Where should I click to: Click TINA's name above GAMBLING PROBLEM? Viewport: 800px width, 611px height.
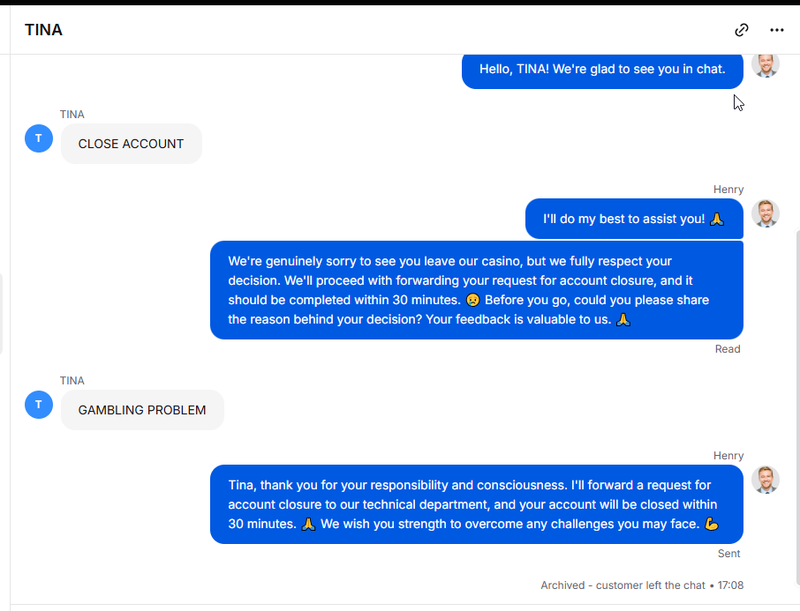coord(72,381)
